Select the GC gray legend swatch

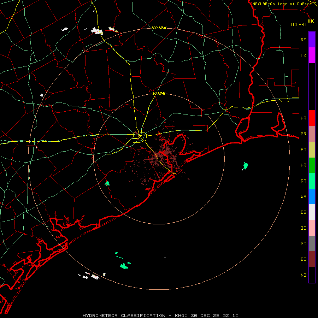312,243
